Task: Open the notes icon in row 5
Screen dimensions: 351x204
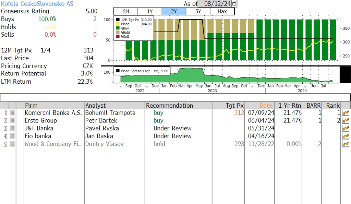Action: [x=12, y=144]
